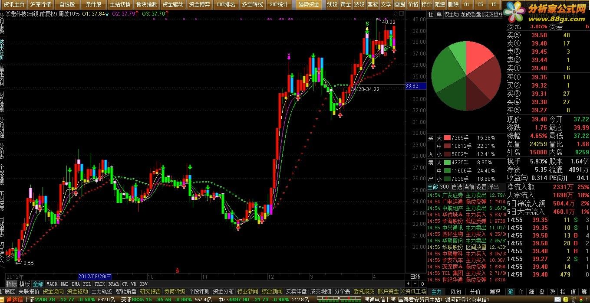Open the 关联报价 bottom tab
The height and width of the screenshot is (303, 590).
coord(29,291)
